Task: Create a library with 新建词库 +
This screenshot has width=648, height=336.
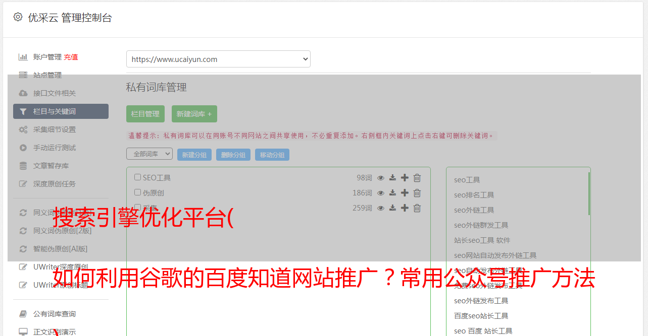Action: [194, 114]
